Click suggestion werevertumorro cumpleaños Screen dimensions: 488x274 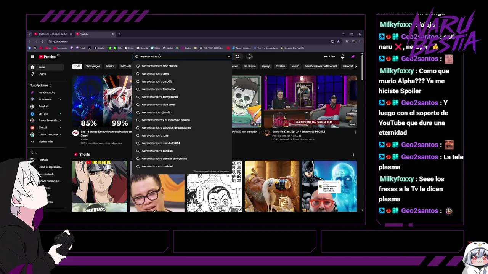click(x=182, y=97)
